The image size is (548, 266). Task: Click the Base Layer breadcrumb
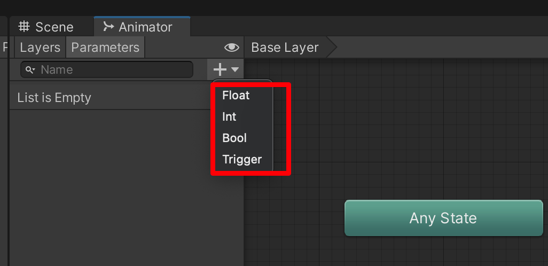coord(285,48)
